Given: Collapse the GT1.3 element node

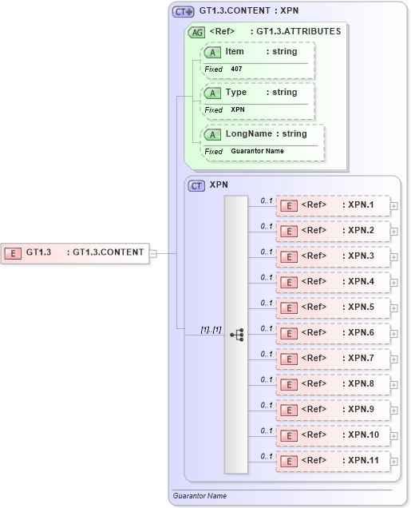Looking at the screenshot, I should click(153, 254).
